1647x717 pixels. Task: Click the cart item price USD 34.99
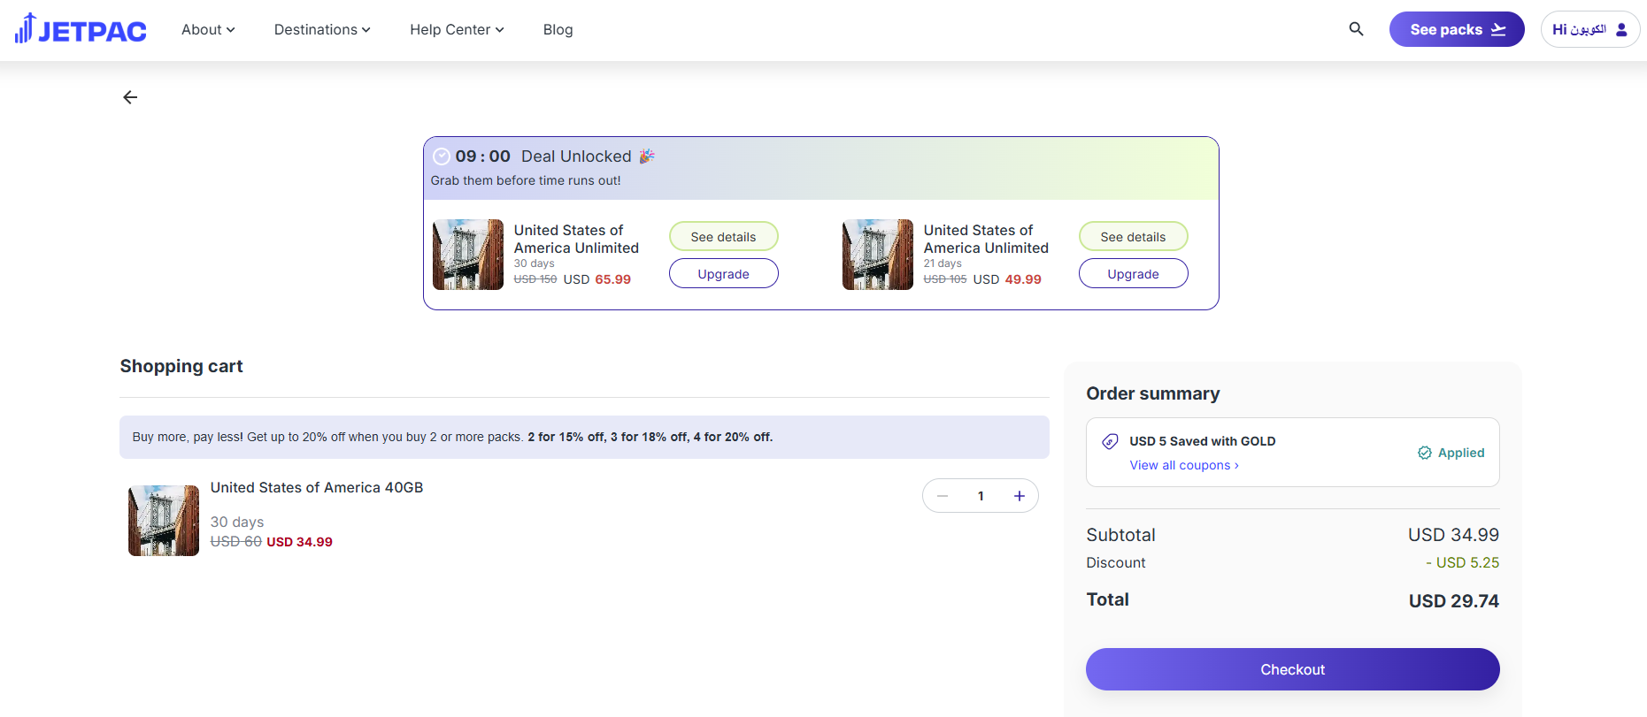(x=300, y=542)
